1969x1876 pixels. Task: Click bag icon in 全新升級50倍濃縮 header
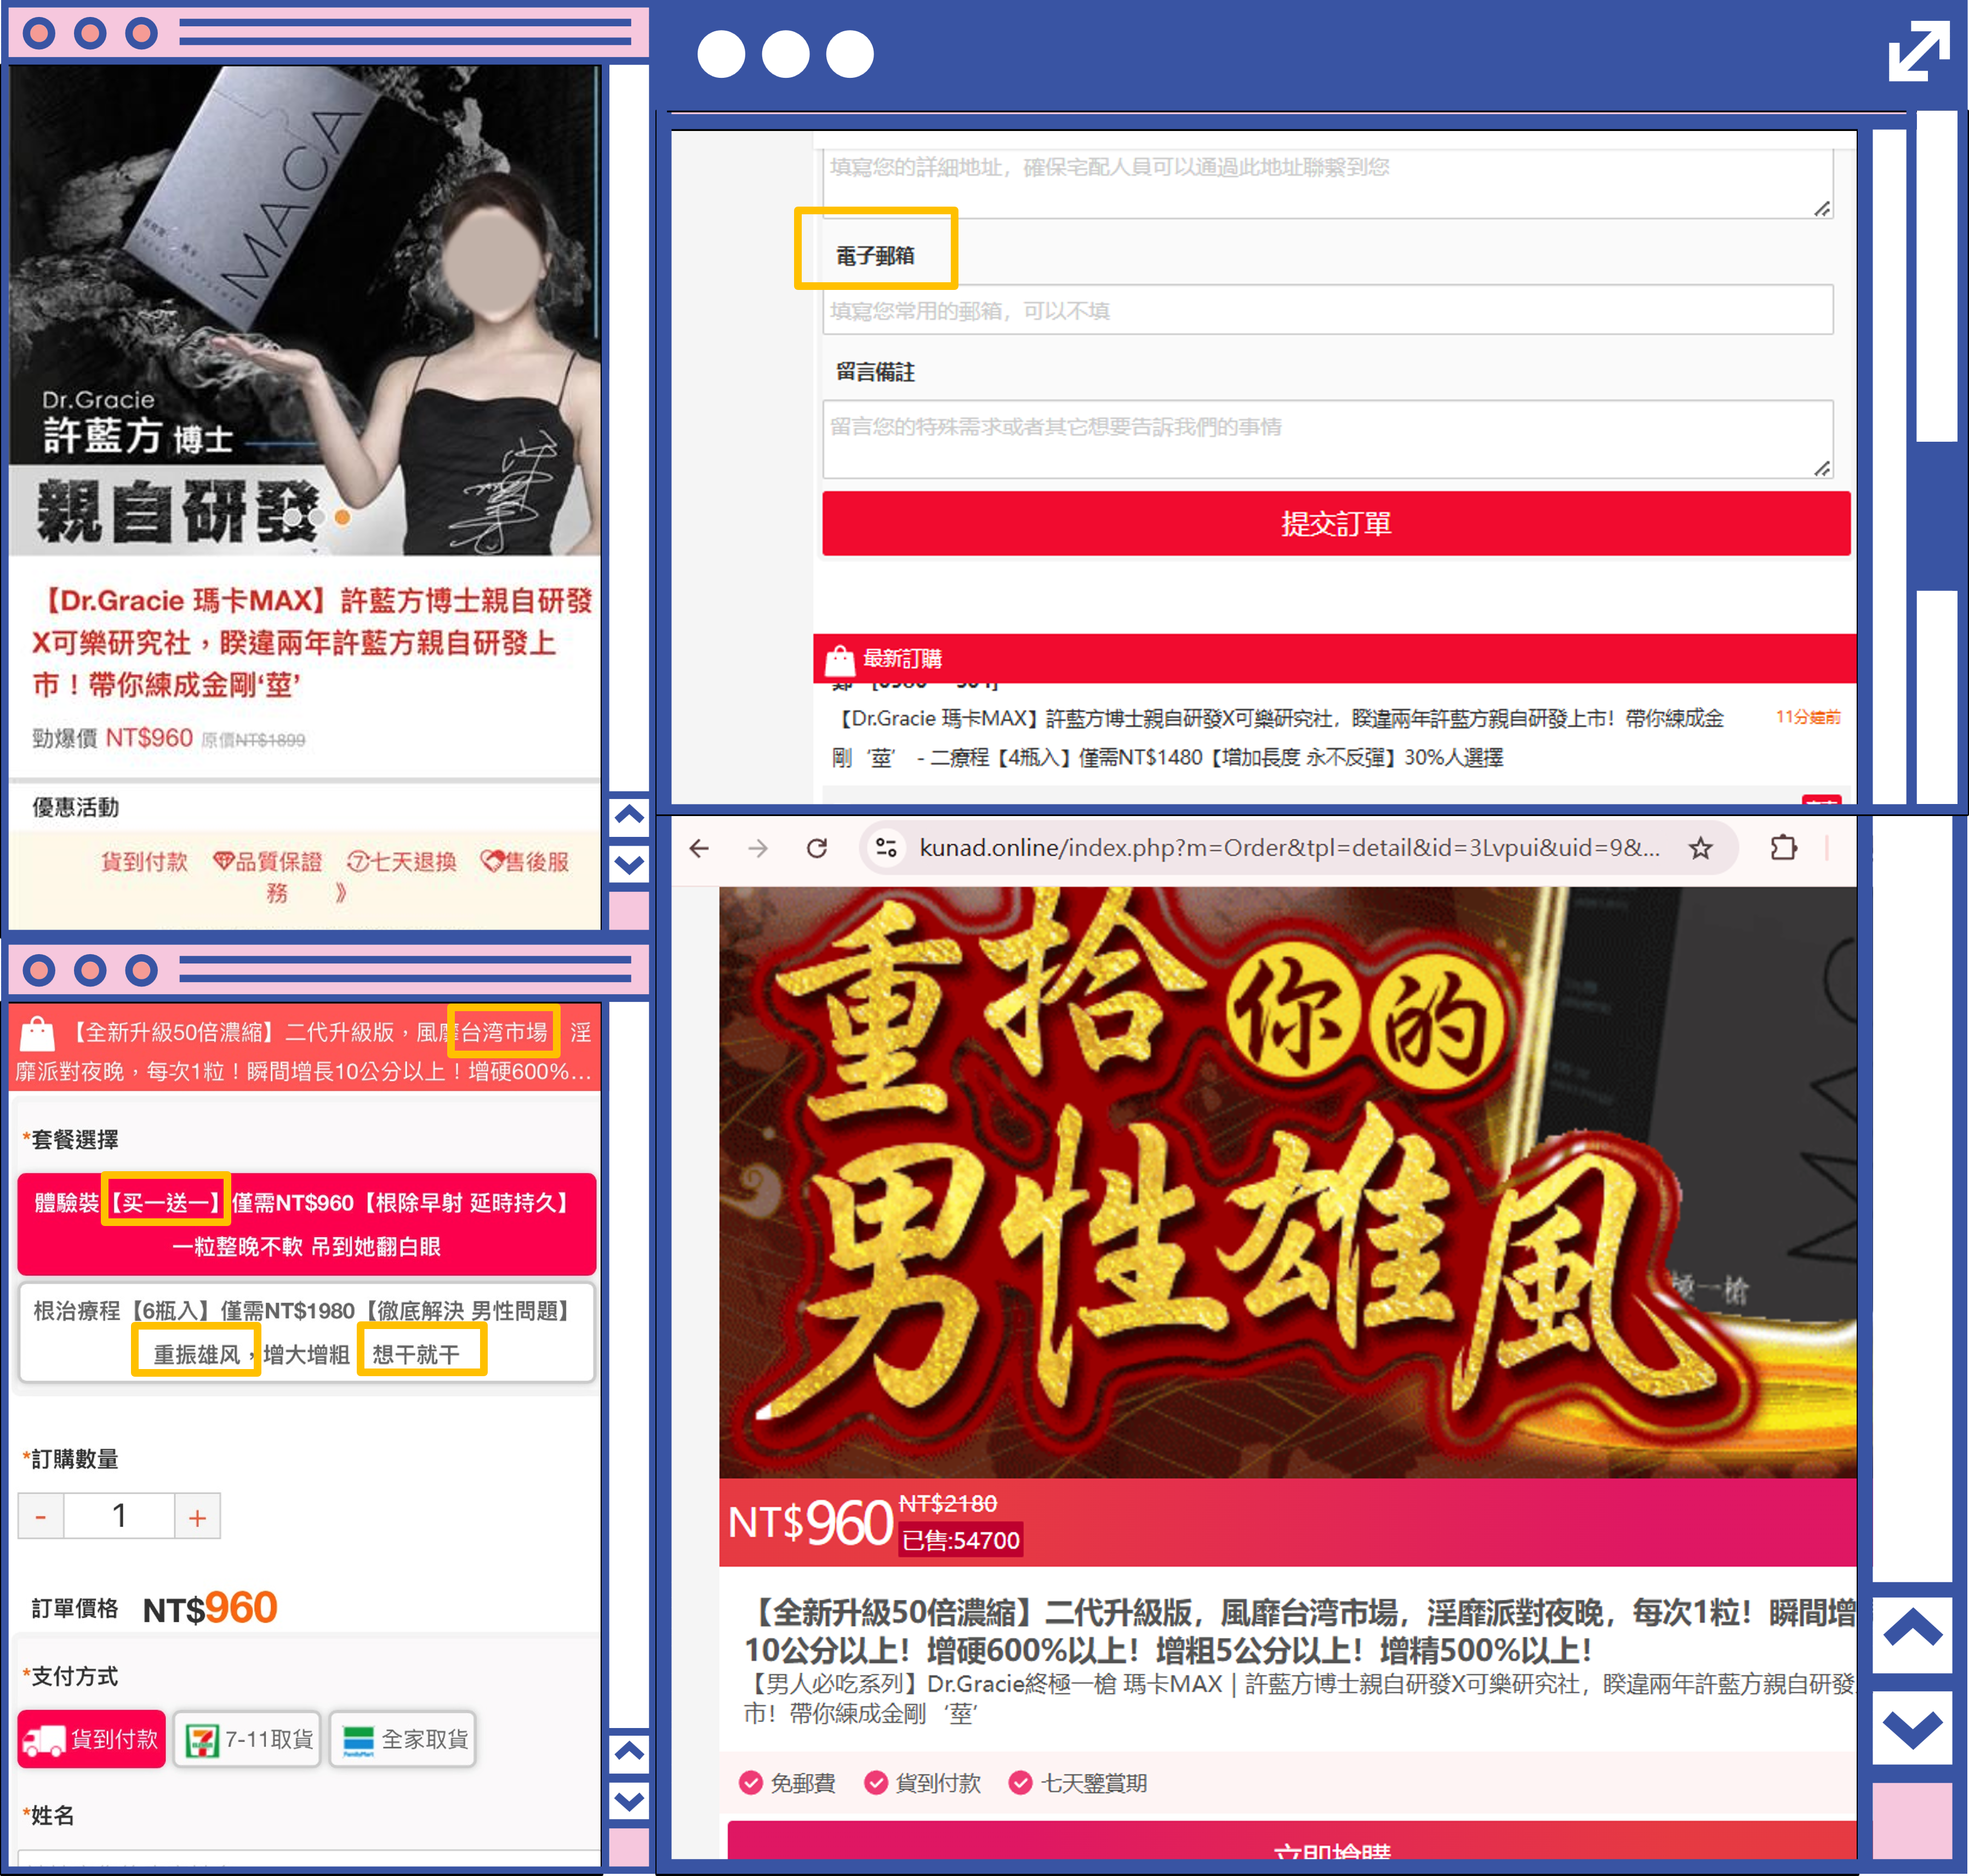tap(37, 1034)
